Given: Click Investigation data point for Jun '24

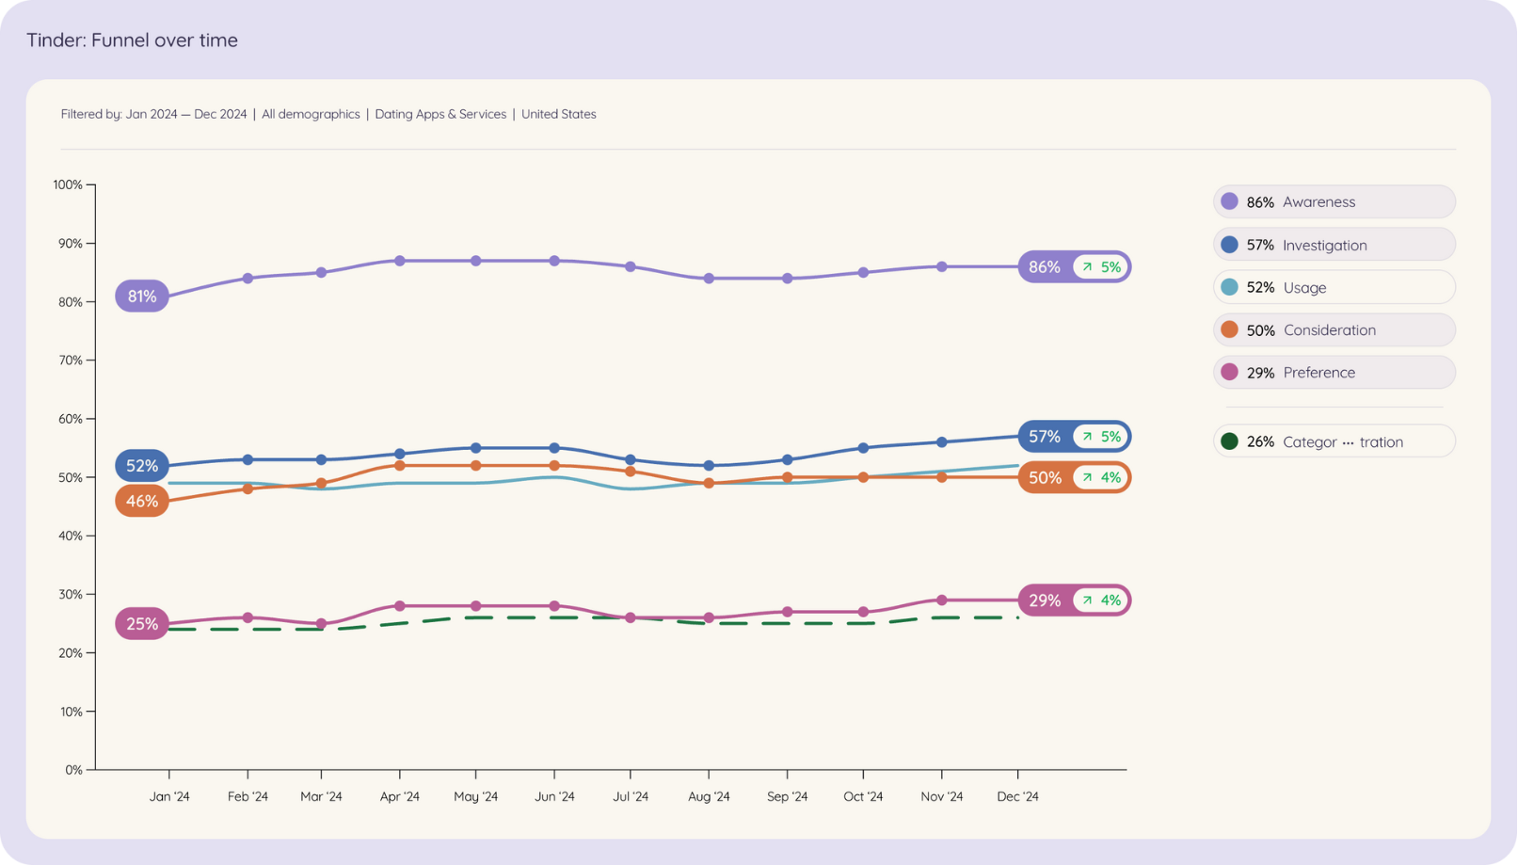Looking at the screenshot, I should [554, 448].
